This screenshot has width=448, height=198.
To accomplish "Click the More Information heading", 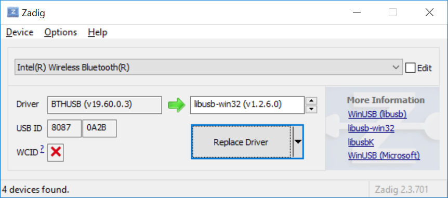I will (x=386, y=100).
